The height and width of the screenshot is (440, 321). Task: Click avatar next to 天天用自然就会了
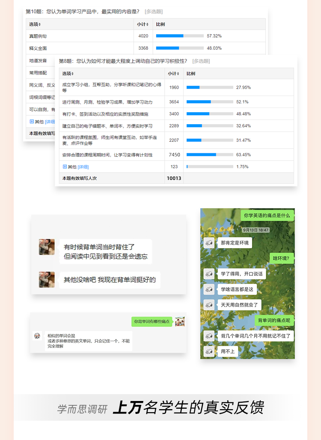point(209,305)
